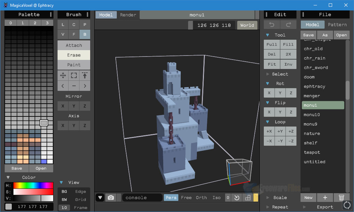Open the black dropdown arrow beside the camera icon
This screenshot has height=212, width=354.
point(100,198)
